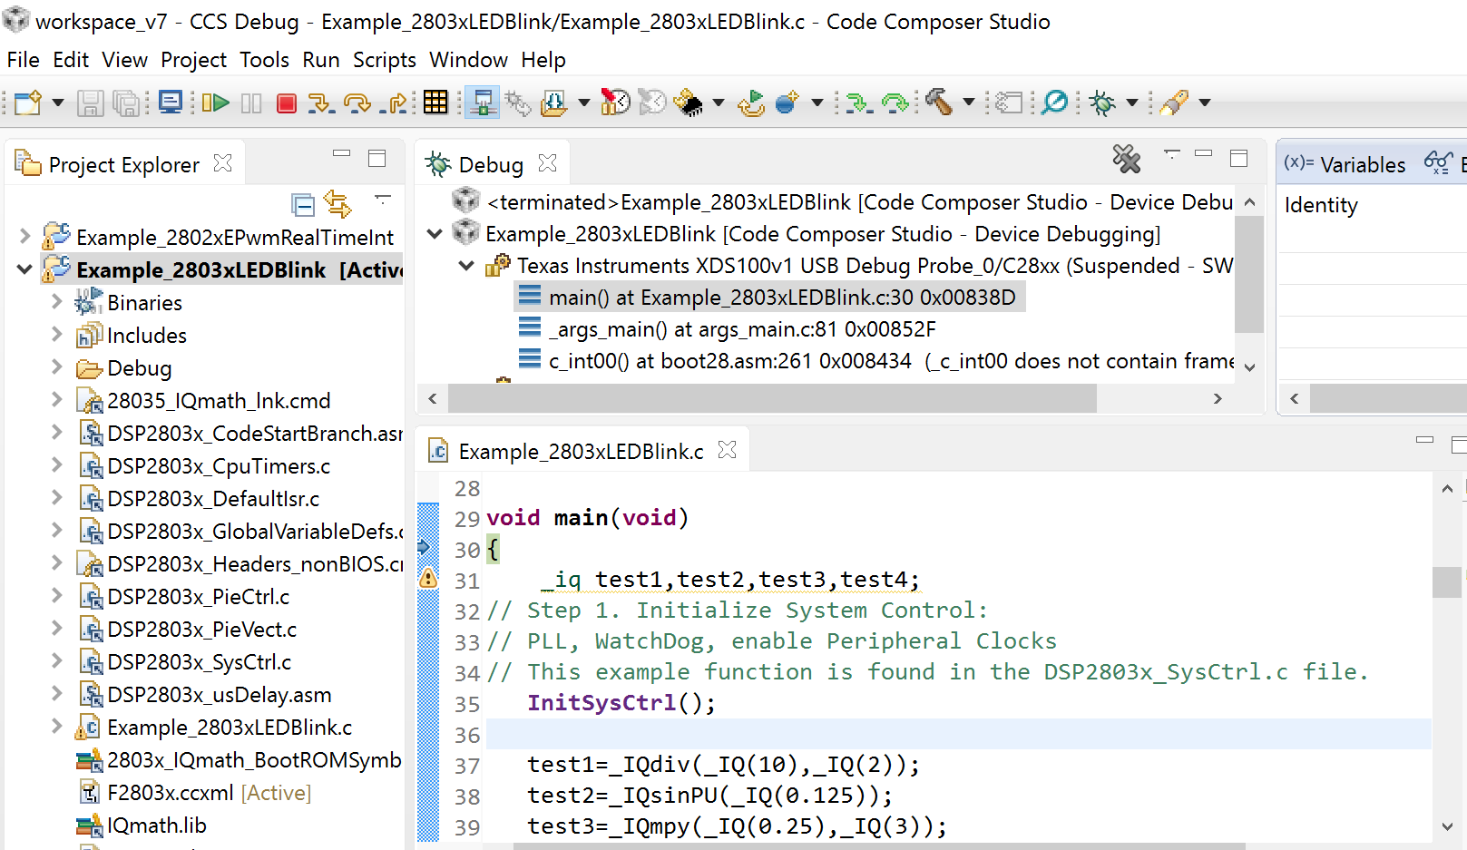Open the Load program dropdown arrow
The width and height of the screenshot is (1467, 850).
[583, 103]
